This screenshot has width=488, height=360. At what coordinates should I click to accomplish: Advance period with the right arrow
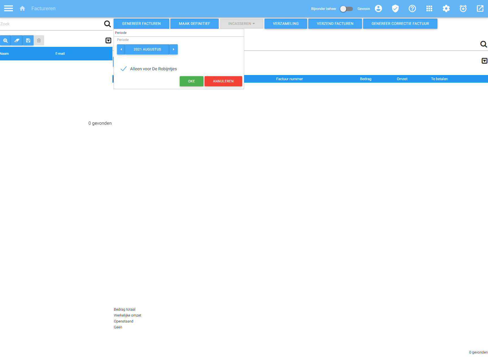click(x=173, y=49)
